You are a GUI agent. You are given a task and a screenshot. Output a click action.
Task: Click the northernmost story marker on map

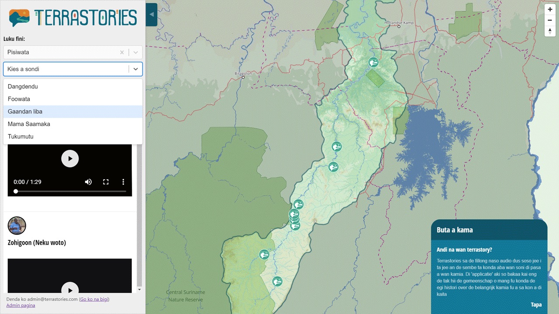[x=373, y=62]
